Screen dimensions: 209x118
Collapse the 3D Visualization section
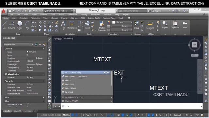click(x=43, y=74)
